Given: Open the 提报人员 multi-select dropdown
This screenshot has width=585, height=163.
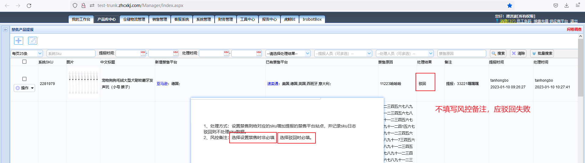Looking at the screenshot, I should (x=343, y=53).
